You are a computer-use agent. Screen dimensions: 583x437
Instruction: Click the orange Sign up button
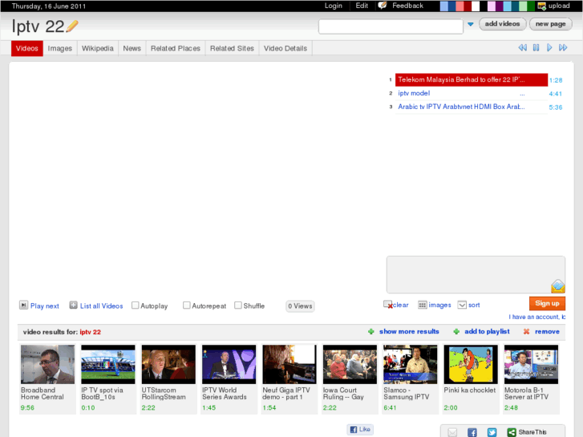(547, 303)
